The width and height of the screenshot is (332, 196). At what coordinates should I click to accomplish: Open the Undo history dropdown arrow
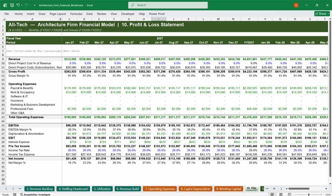(x=22, y=5)
